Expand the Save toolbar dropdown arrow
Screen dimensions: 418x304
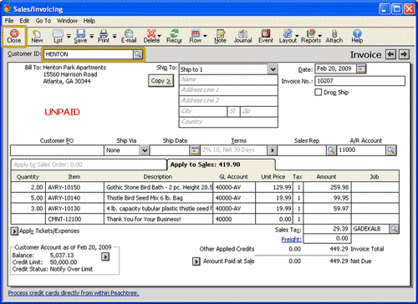[x=91, y=36]
